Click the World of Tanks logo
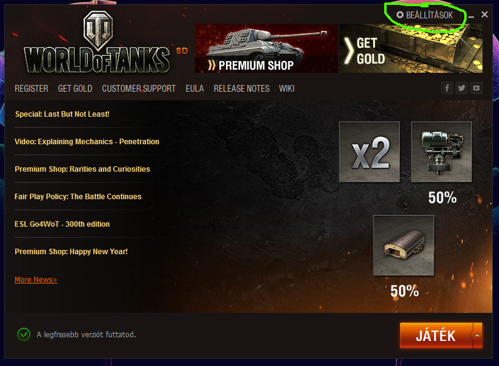This screenshot has height=366, width=499. click(x=97, y=42)
